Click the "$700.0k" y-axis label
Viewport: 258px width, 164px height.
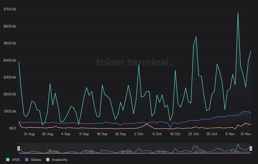10,9
